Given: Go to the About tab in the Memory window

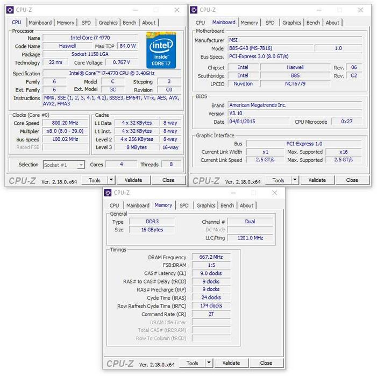Looking at the screenshot, I should [246, 205].
